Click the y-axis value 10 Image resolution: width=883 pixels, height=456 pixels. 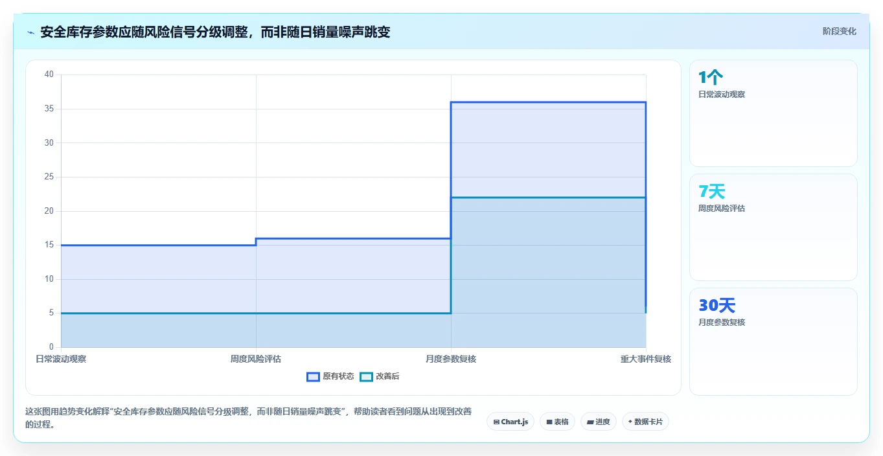coord(49,279)
